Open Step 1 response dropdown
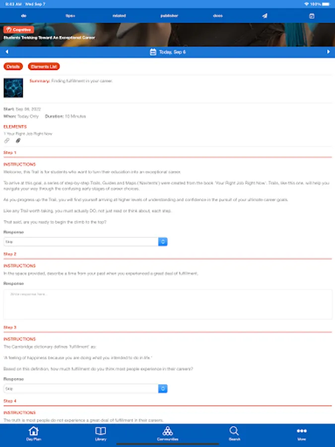The image size is (335, 447). tap(85, 242)
